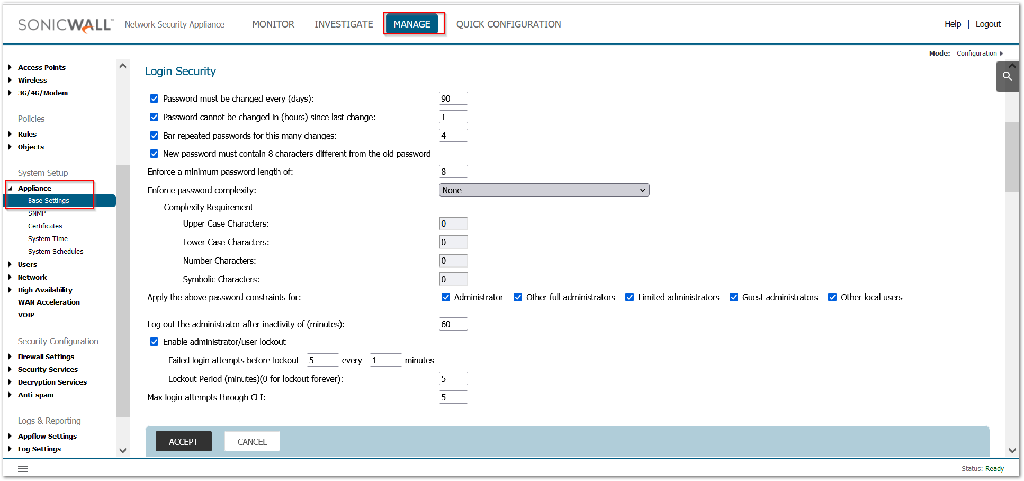This screenshot has height=481, width=1024.
Task: Open QUICK CONFIGURATION tab
Action: tap(508, 24)
